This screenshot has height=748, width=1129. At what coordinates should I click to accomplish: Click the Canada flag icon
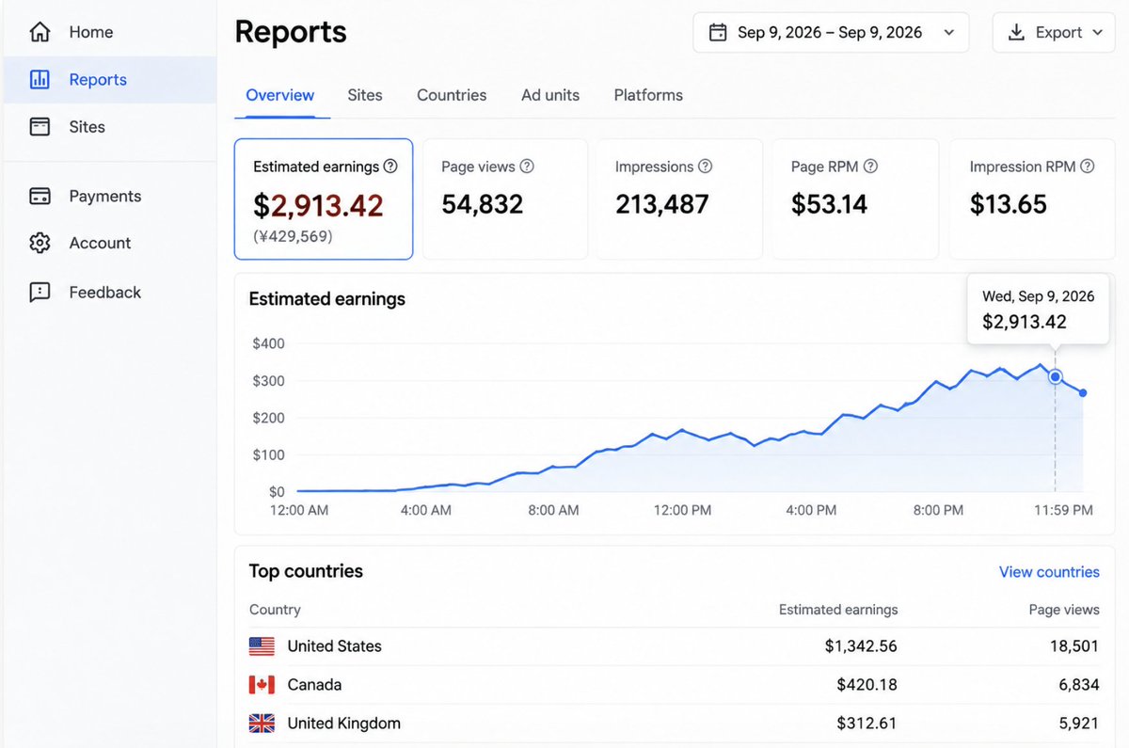(x=262, y=685)
